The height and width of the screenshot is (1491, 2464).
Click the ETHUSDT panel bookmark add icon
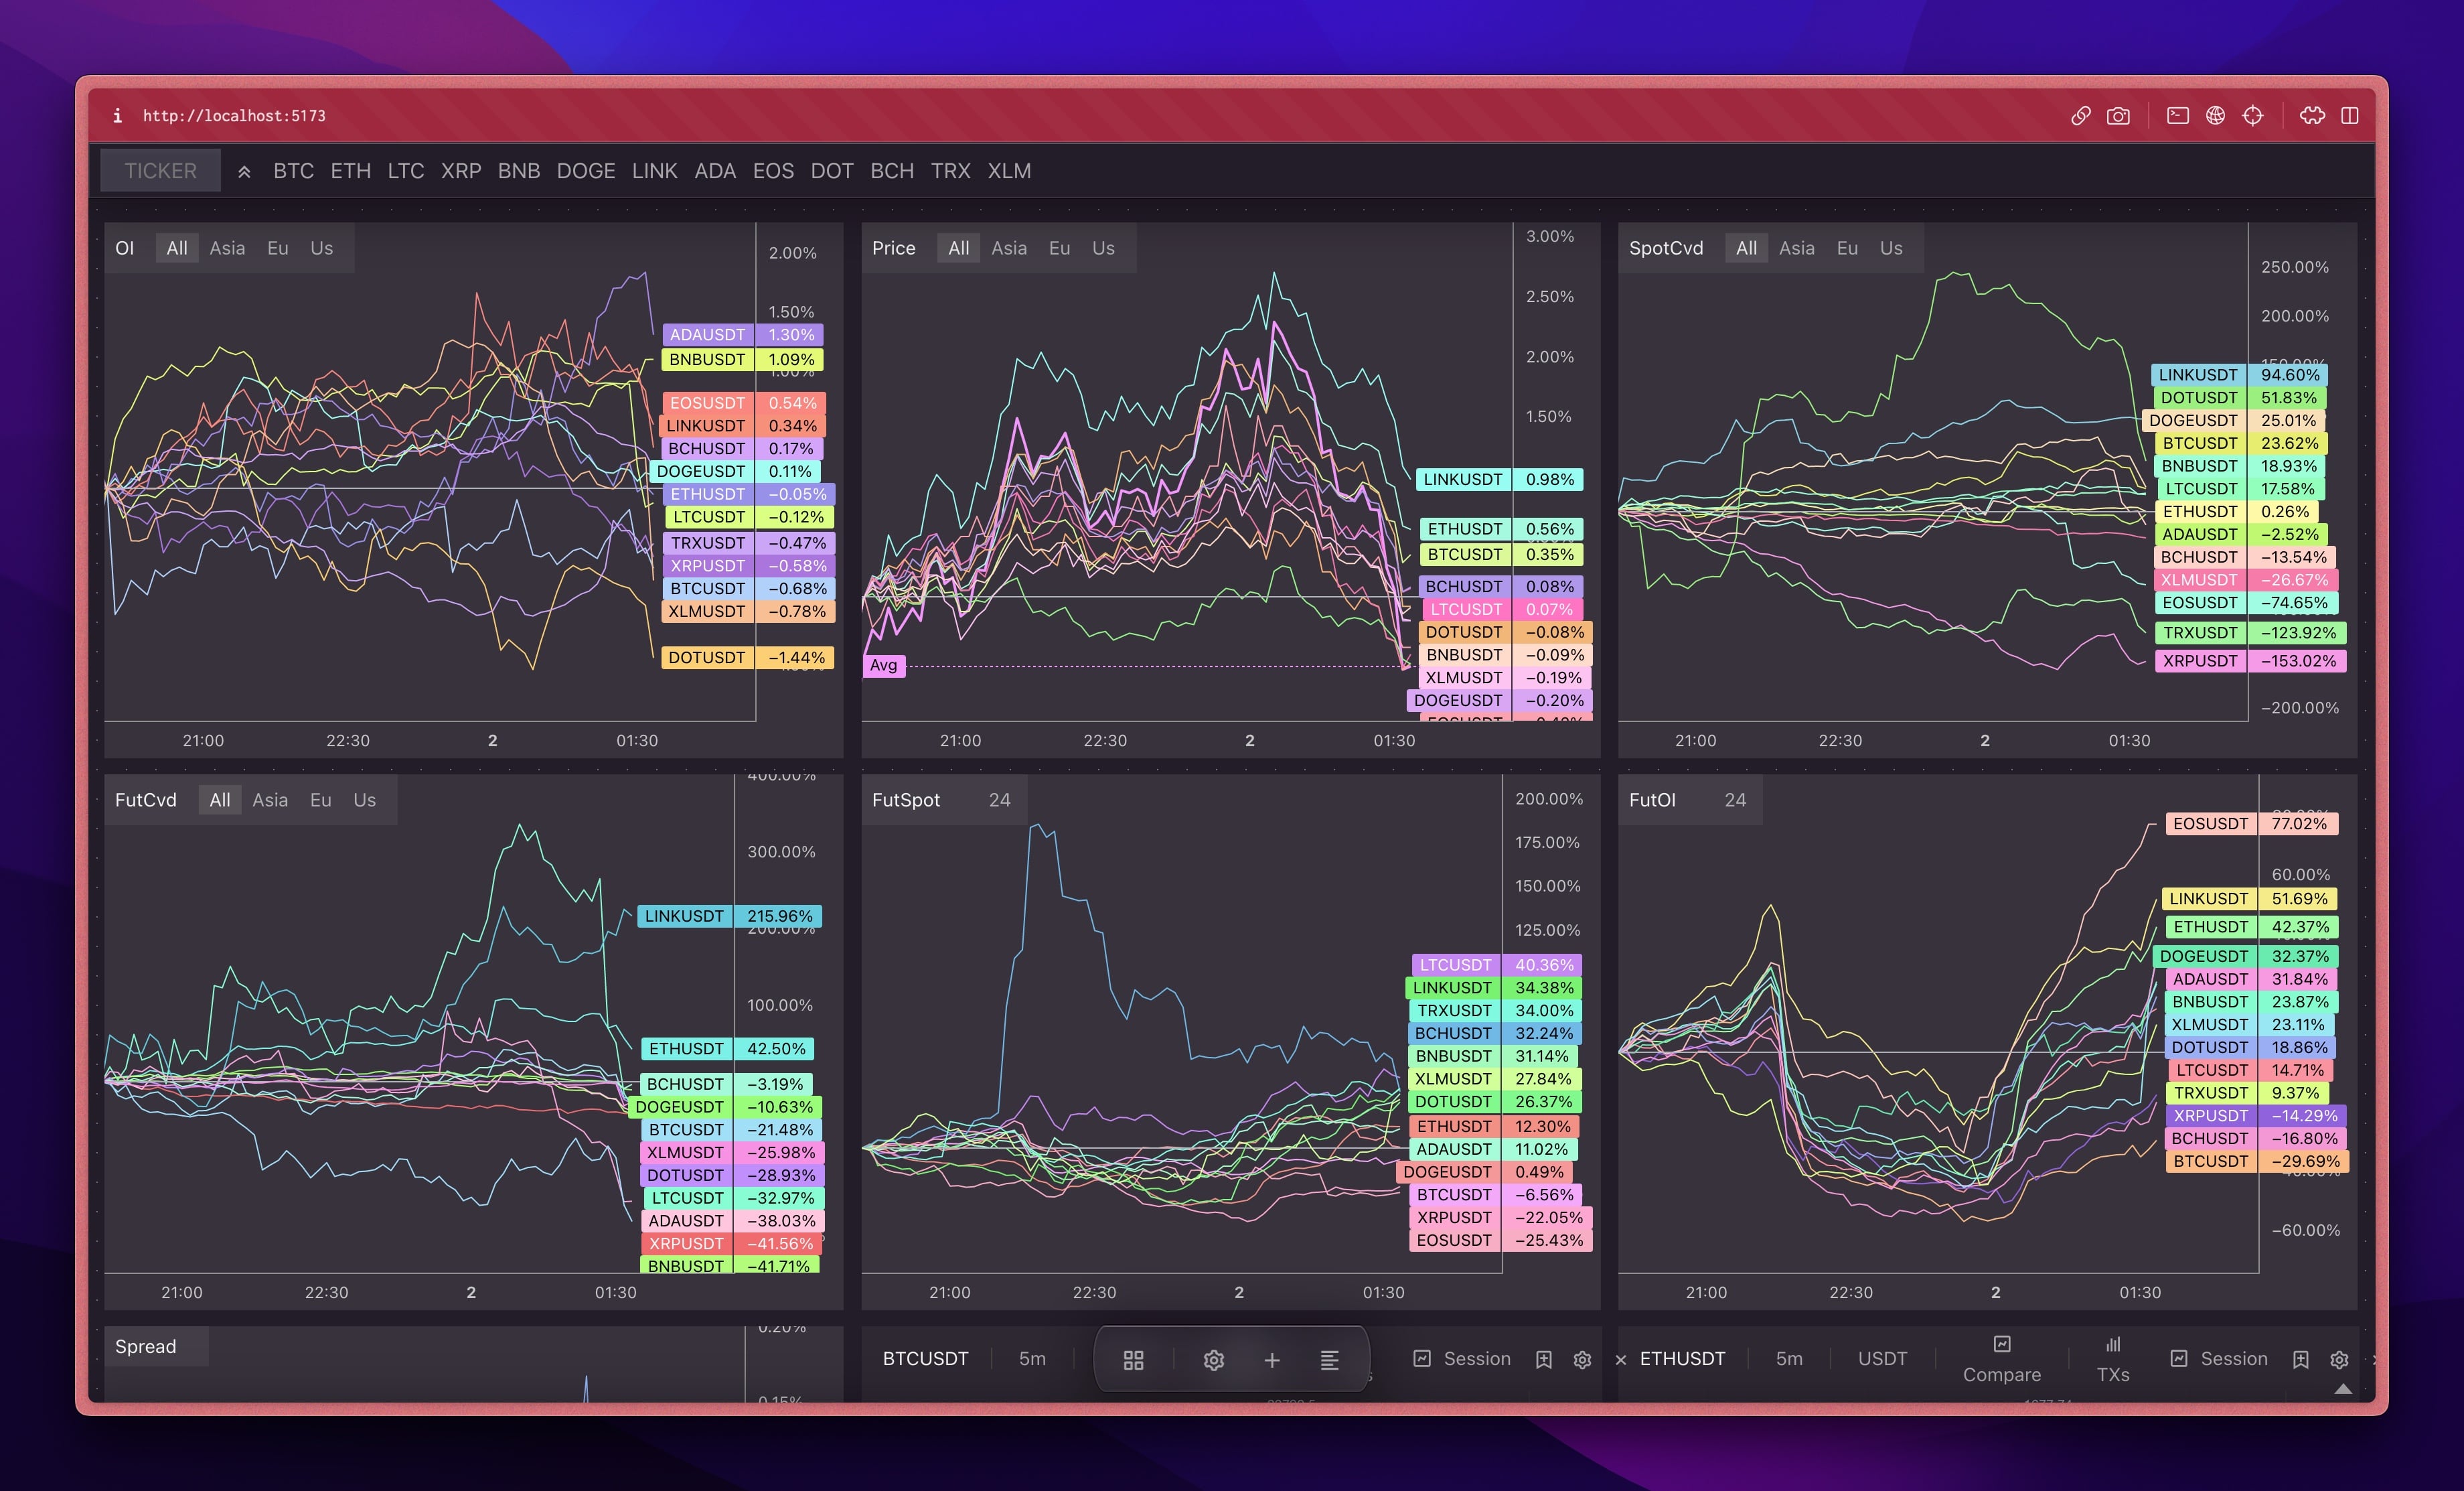click(x=2301, y=1359)
